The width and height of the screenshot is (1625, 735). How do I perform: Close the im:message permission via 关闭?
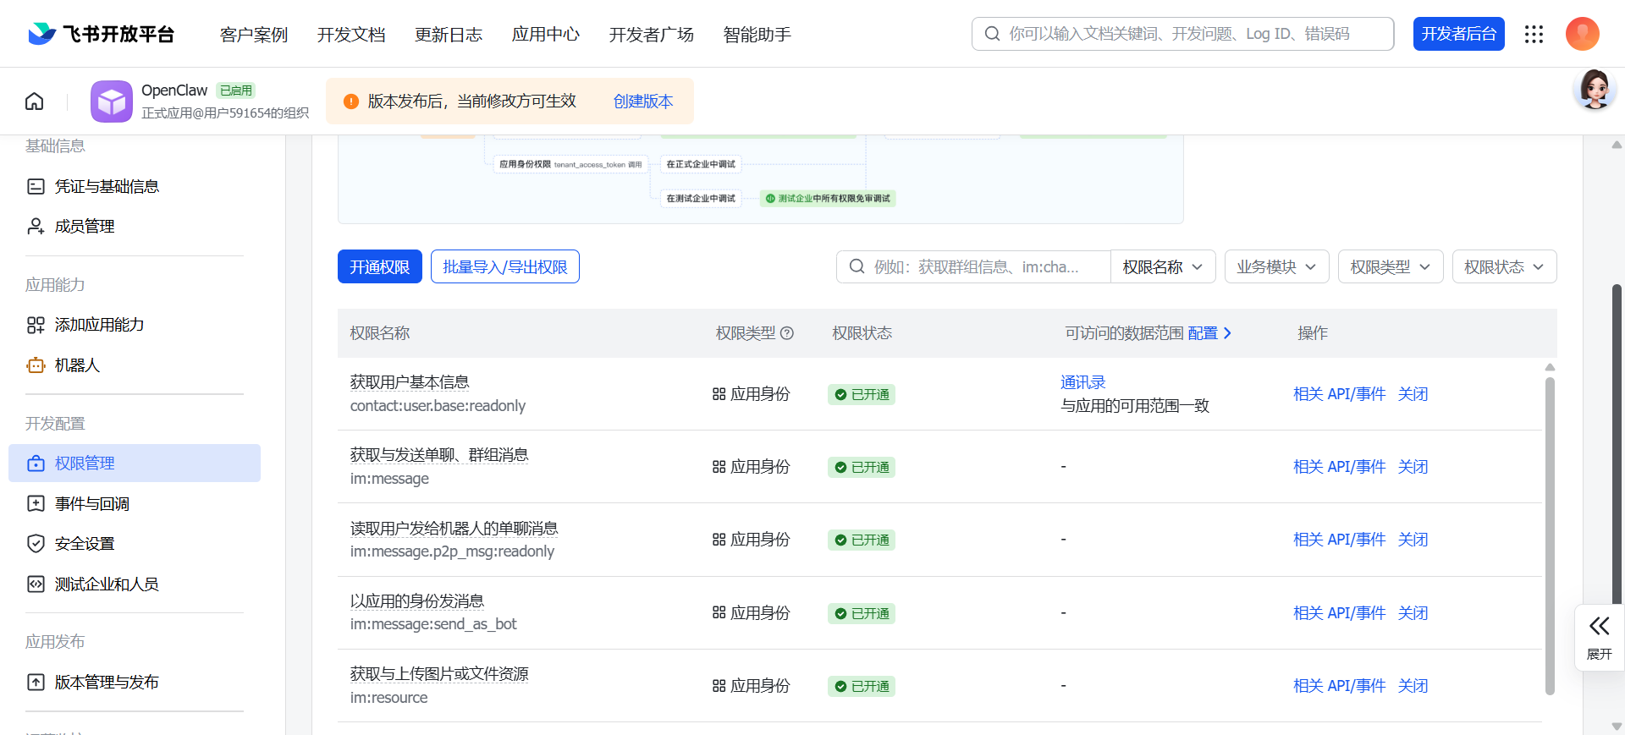(1413, 467)
